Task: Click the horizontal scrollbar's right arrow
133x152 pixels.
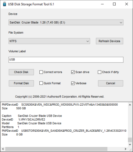Action: pos(125,149)
